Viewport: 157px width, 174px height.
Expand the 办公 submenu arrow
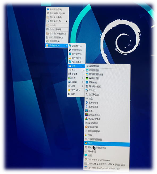pyautogui.click(x=83, y=70)
